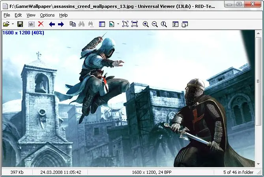Expand the Open file dropdown arrow
Viewport: 264px width, 177px height.
[13, 24]
